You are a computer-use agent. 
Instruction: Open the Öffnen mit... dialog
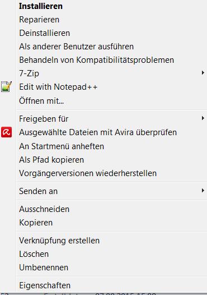point(41,100)
